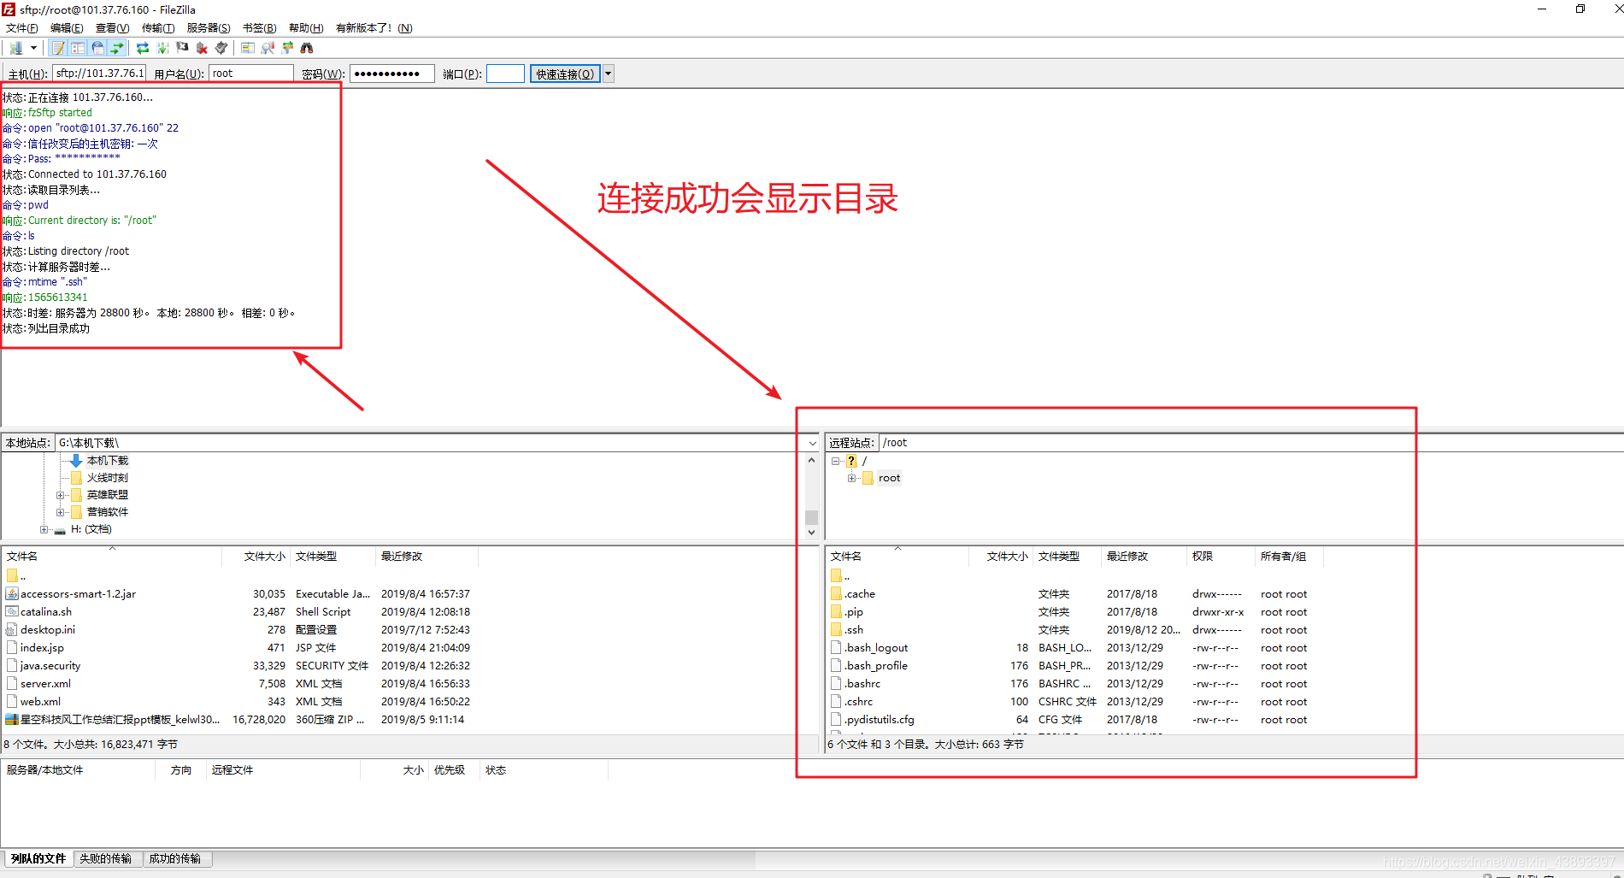
Task: Select local file desktop.ini
Action: tap(48, 630)
